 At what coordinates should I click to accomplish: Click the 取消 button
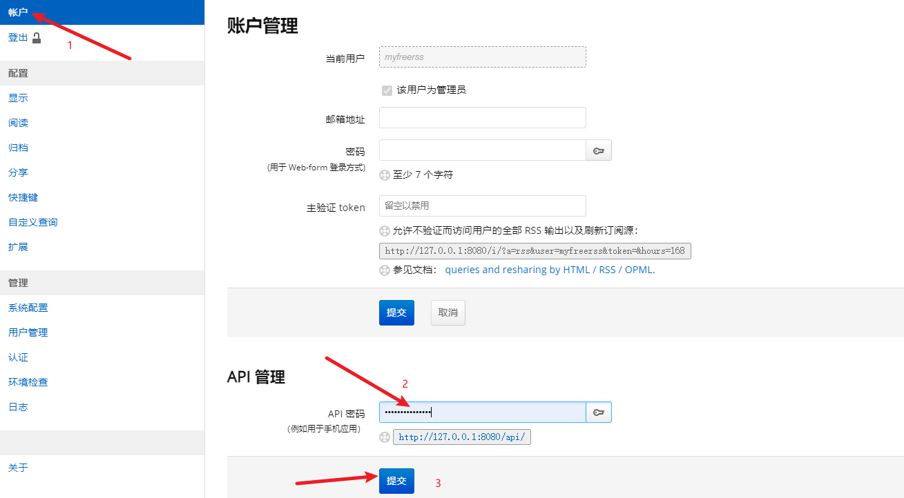448,312
